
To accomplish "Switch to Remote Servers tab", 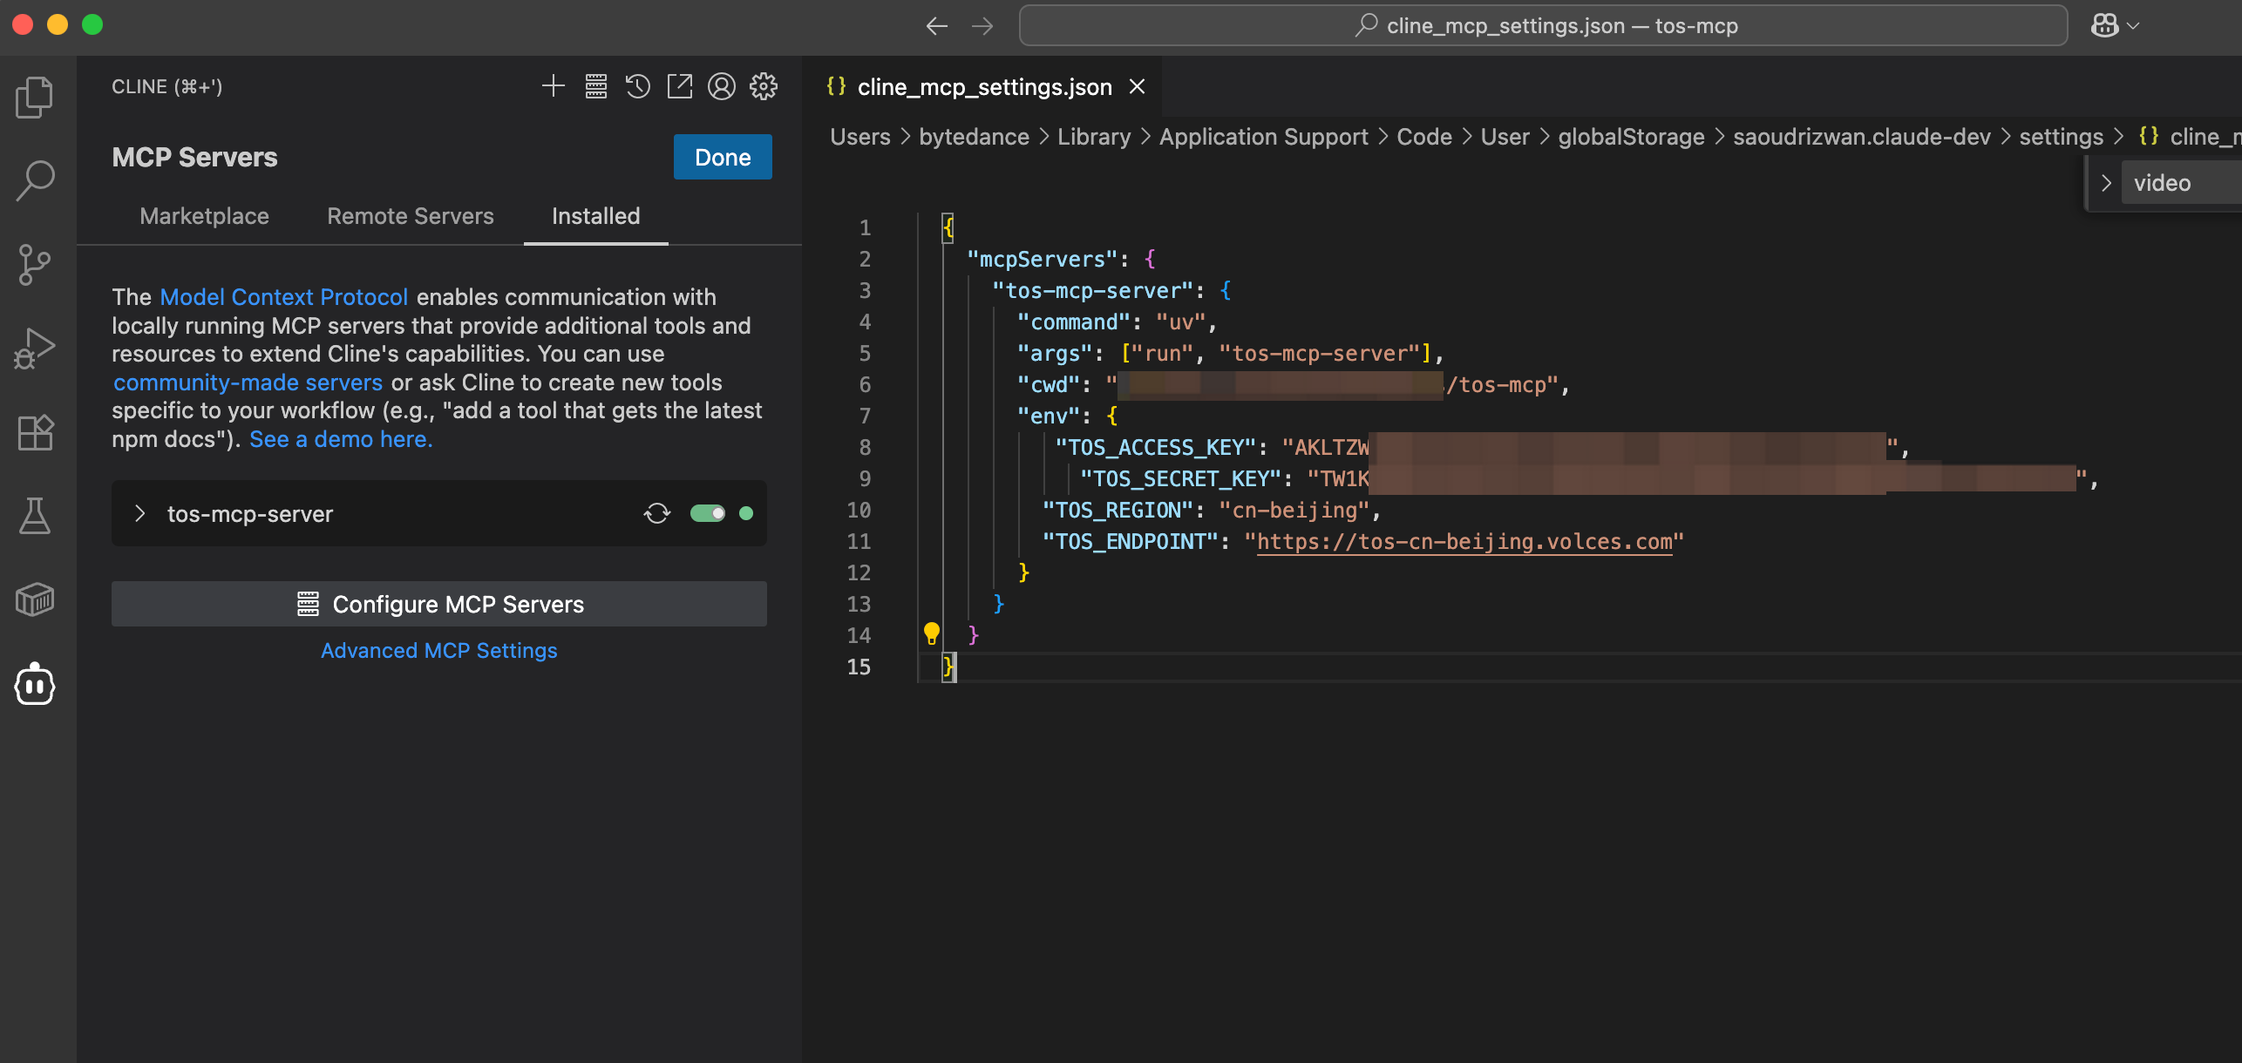I will point(410,216).
